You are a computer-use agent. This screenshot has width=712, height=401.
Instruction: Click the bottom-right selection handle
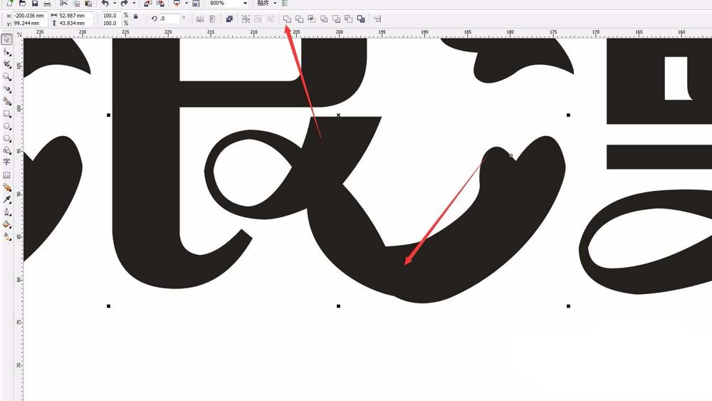pos(568,306)
